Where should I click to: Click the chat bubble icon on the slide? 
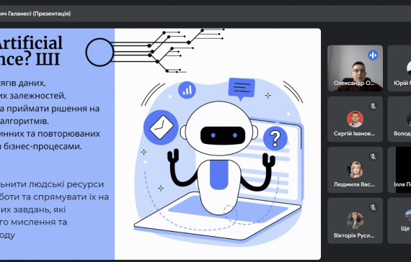click(x=242, y=89)
